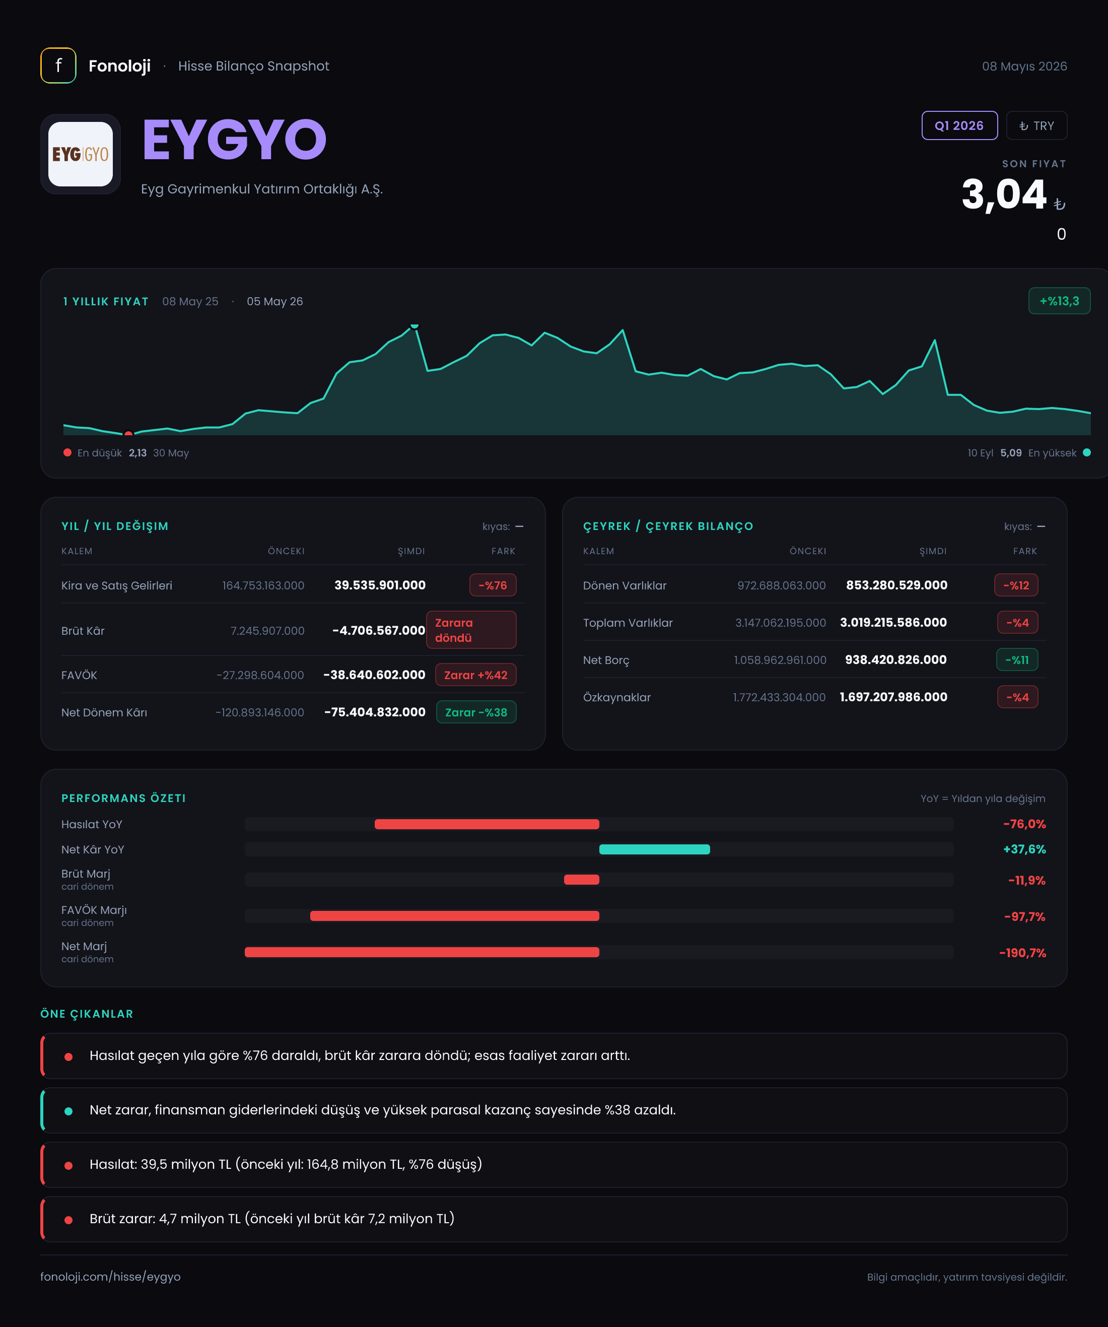This screenshot has height=1327, width=1108.
Task: Click the 'PERFORMANS ÖZETI' section title
Action: pyautogui.click(x=123, y=798)
